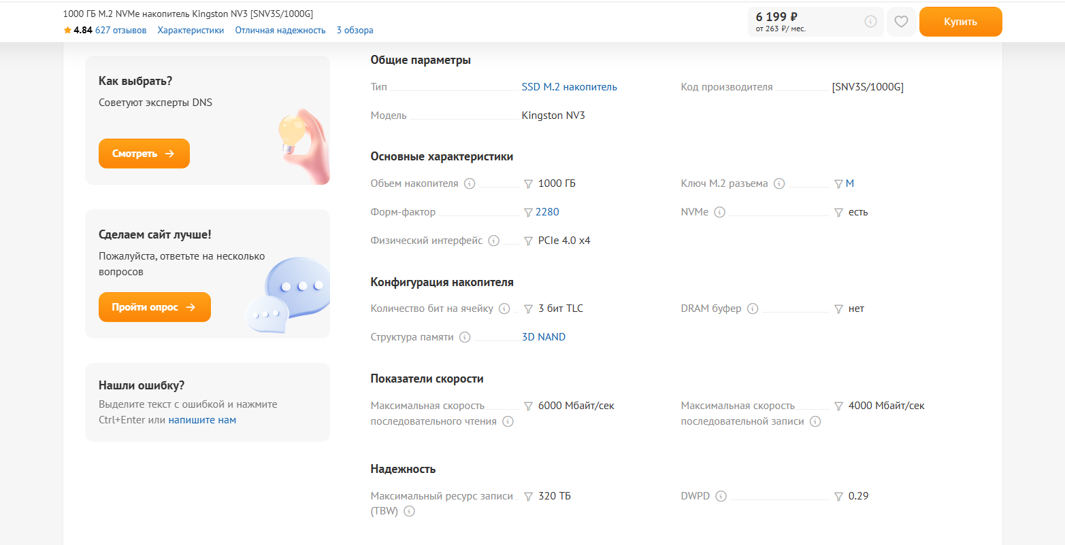The width and height of the screenshot is (1065, 545).
Task: Show the info tooltip for NVMe
Action: (x=719, y=212)
